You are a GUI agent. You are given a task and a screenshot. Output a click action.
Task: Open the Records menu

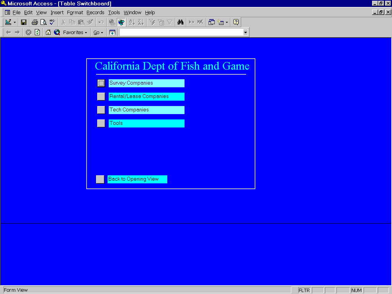click(x=95, y=13)
